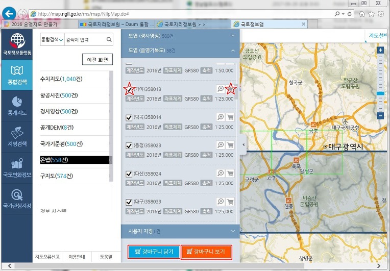
Task: Uncheck the (덕곡)358014 checkbox
Action: click(129, 117)
